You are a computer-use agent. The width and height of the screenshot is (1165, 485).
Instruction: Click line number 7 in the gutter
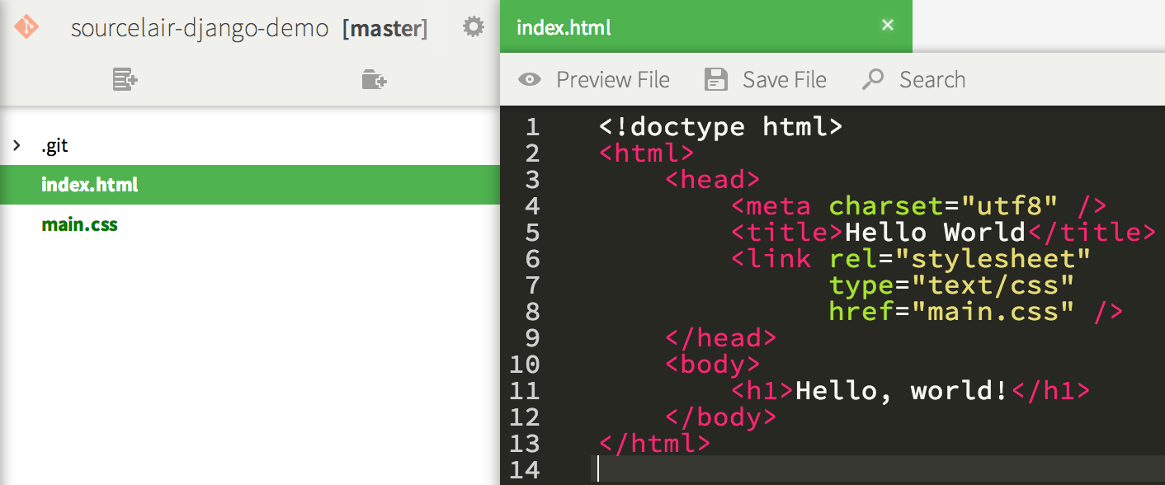point(532,285)
